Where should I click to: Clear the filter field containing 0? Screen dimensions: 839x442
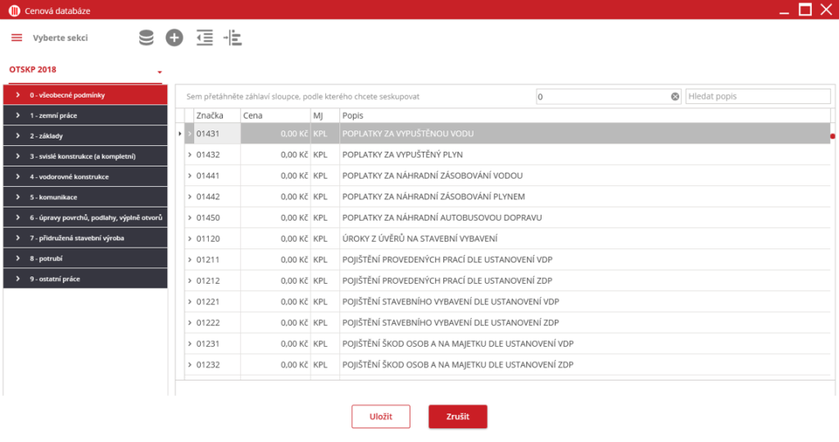(x=675, y=97)
